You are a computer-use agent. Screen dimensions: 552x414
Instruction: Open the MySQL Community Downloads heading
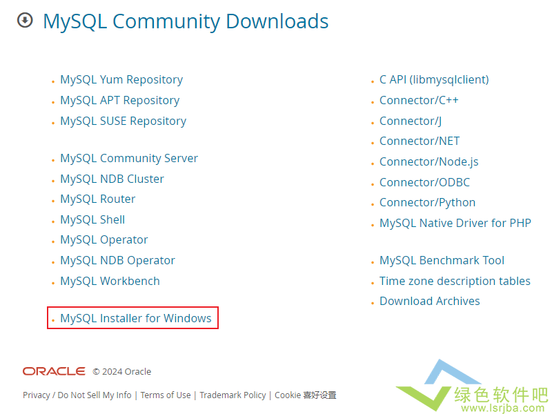(186, 21)
